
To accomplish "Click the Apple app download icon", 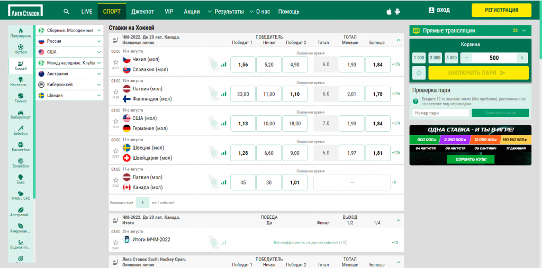I will (390, 11).
